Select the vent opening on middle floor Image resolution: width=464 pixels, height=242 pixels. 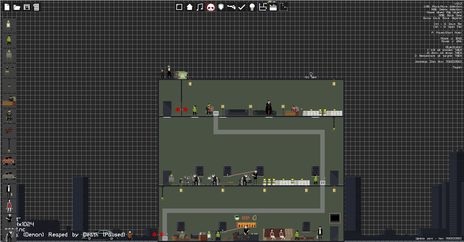point(322,182)
